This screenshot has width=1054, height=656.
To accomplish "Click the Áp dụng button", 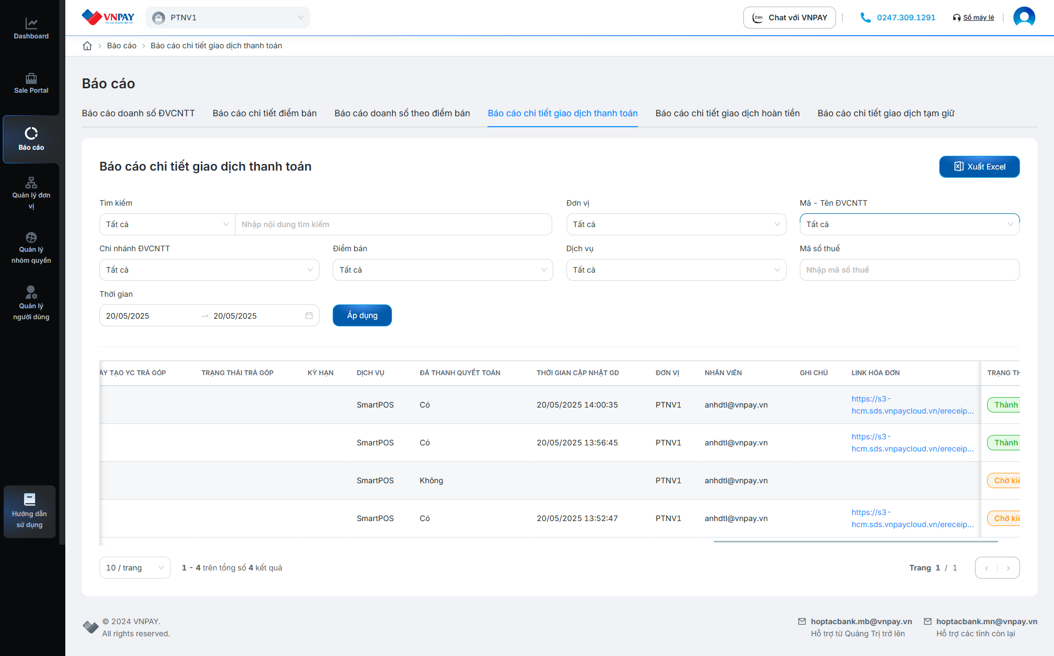I will [x=362, y=315].
